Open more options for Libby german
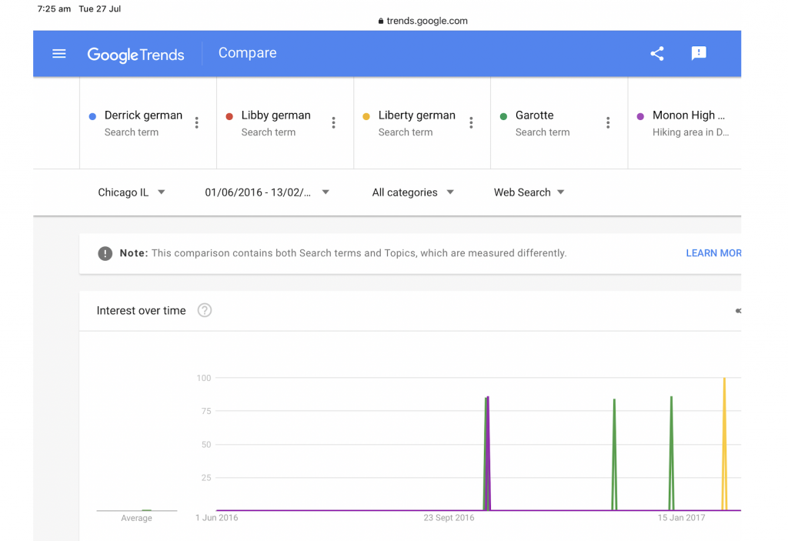The height and width of the screenshot is (541, 788). tap(334, 123)
